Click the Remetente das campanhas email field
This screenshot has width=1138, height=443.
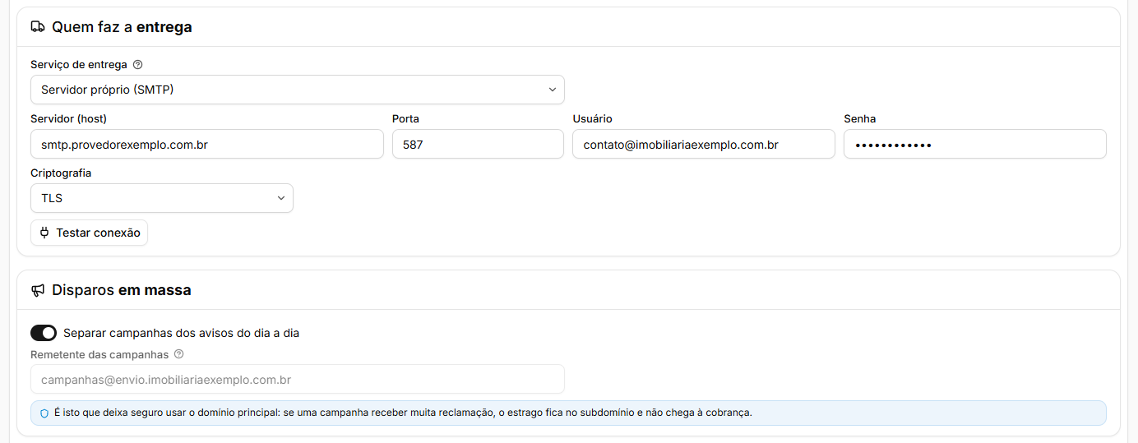pos(298,380)
